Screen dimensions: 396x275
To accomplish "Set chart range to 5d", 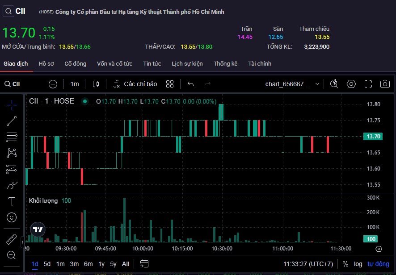I will coord(47,264).
